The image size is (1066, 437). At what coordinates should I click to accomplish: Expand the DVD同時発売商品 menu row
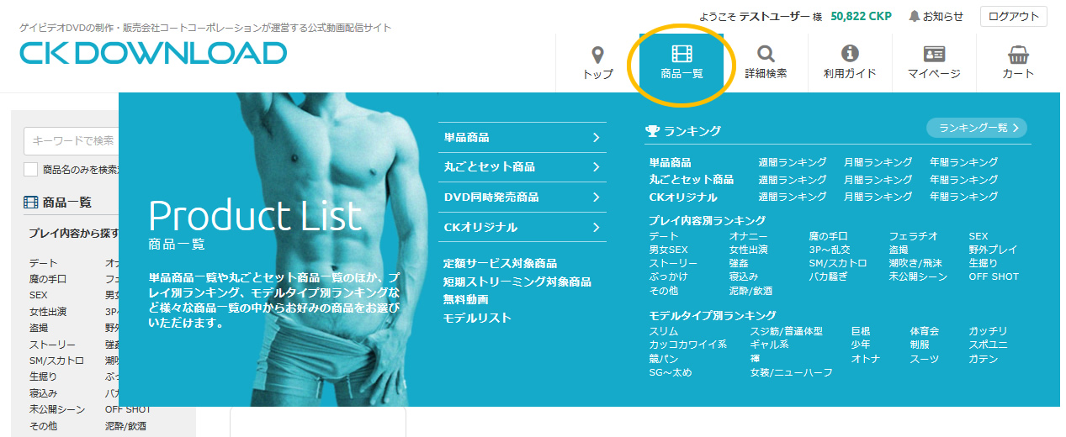pos(522,197)
